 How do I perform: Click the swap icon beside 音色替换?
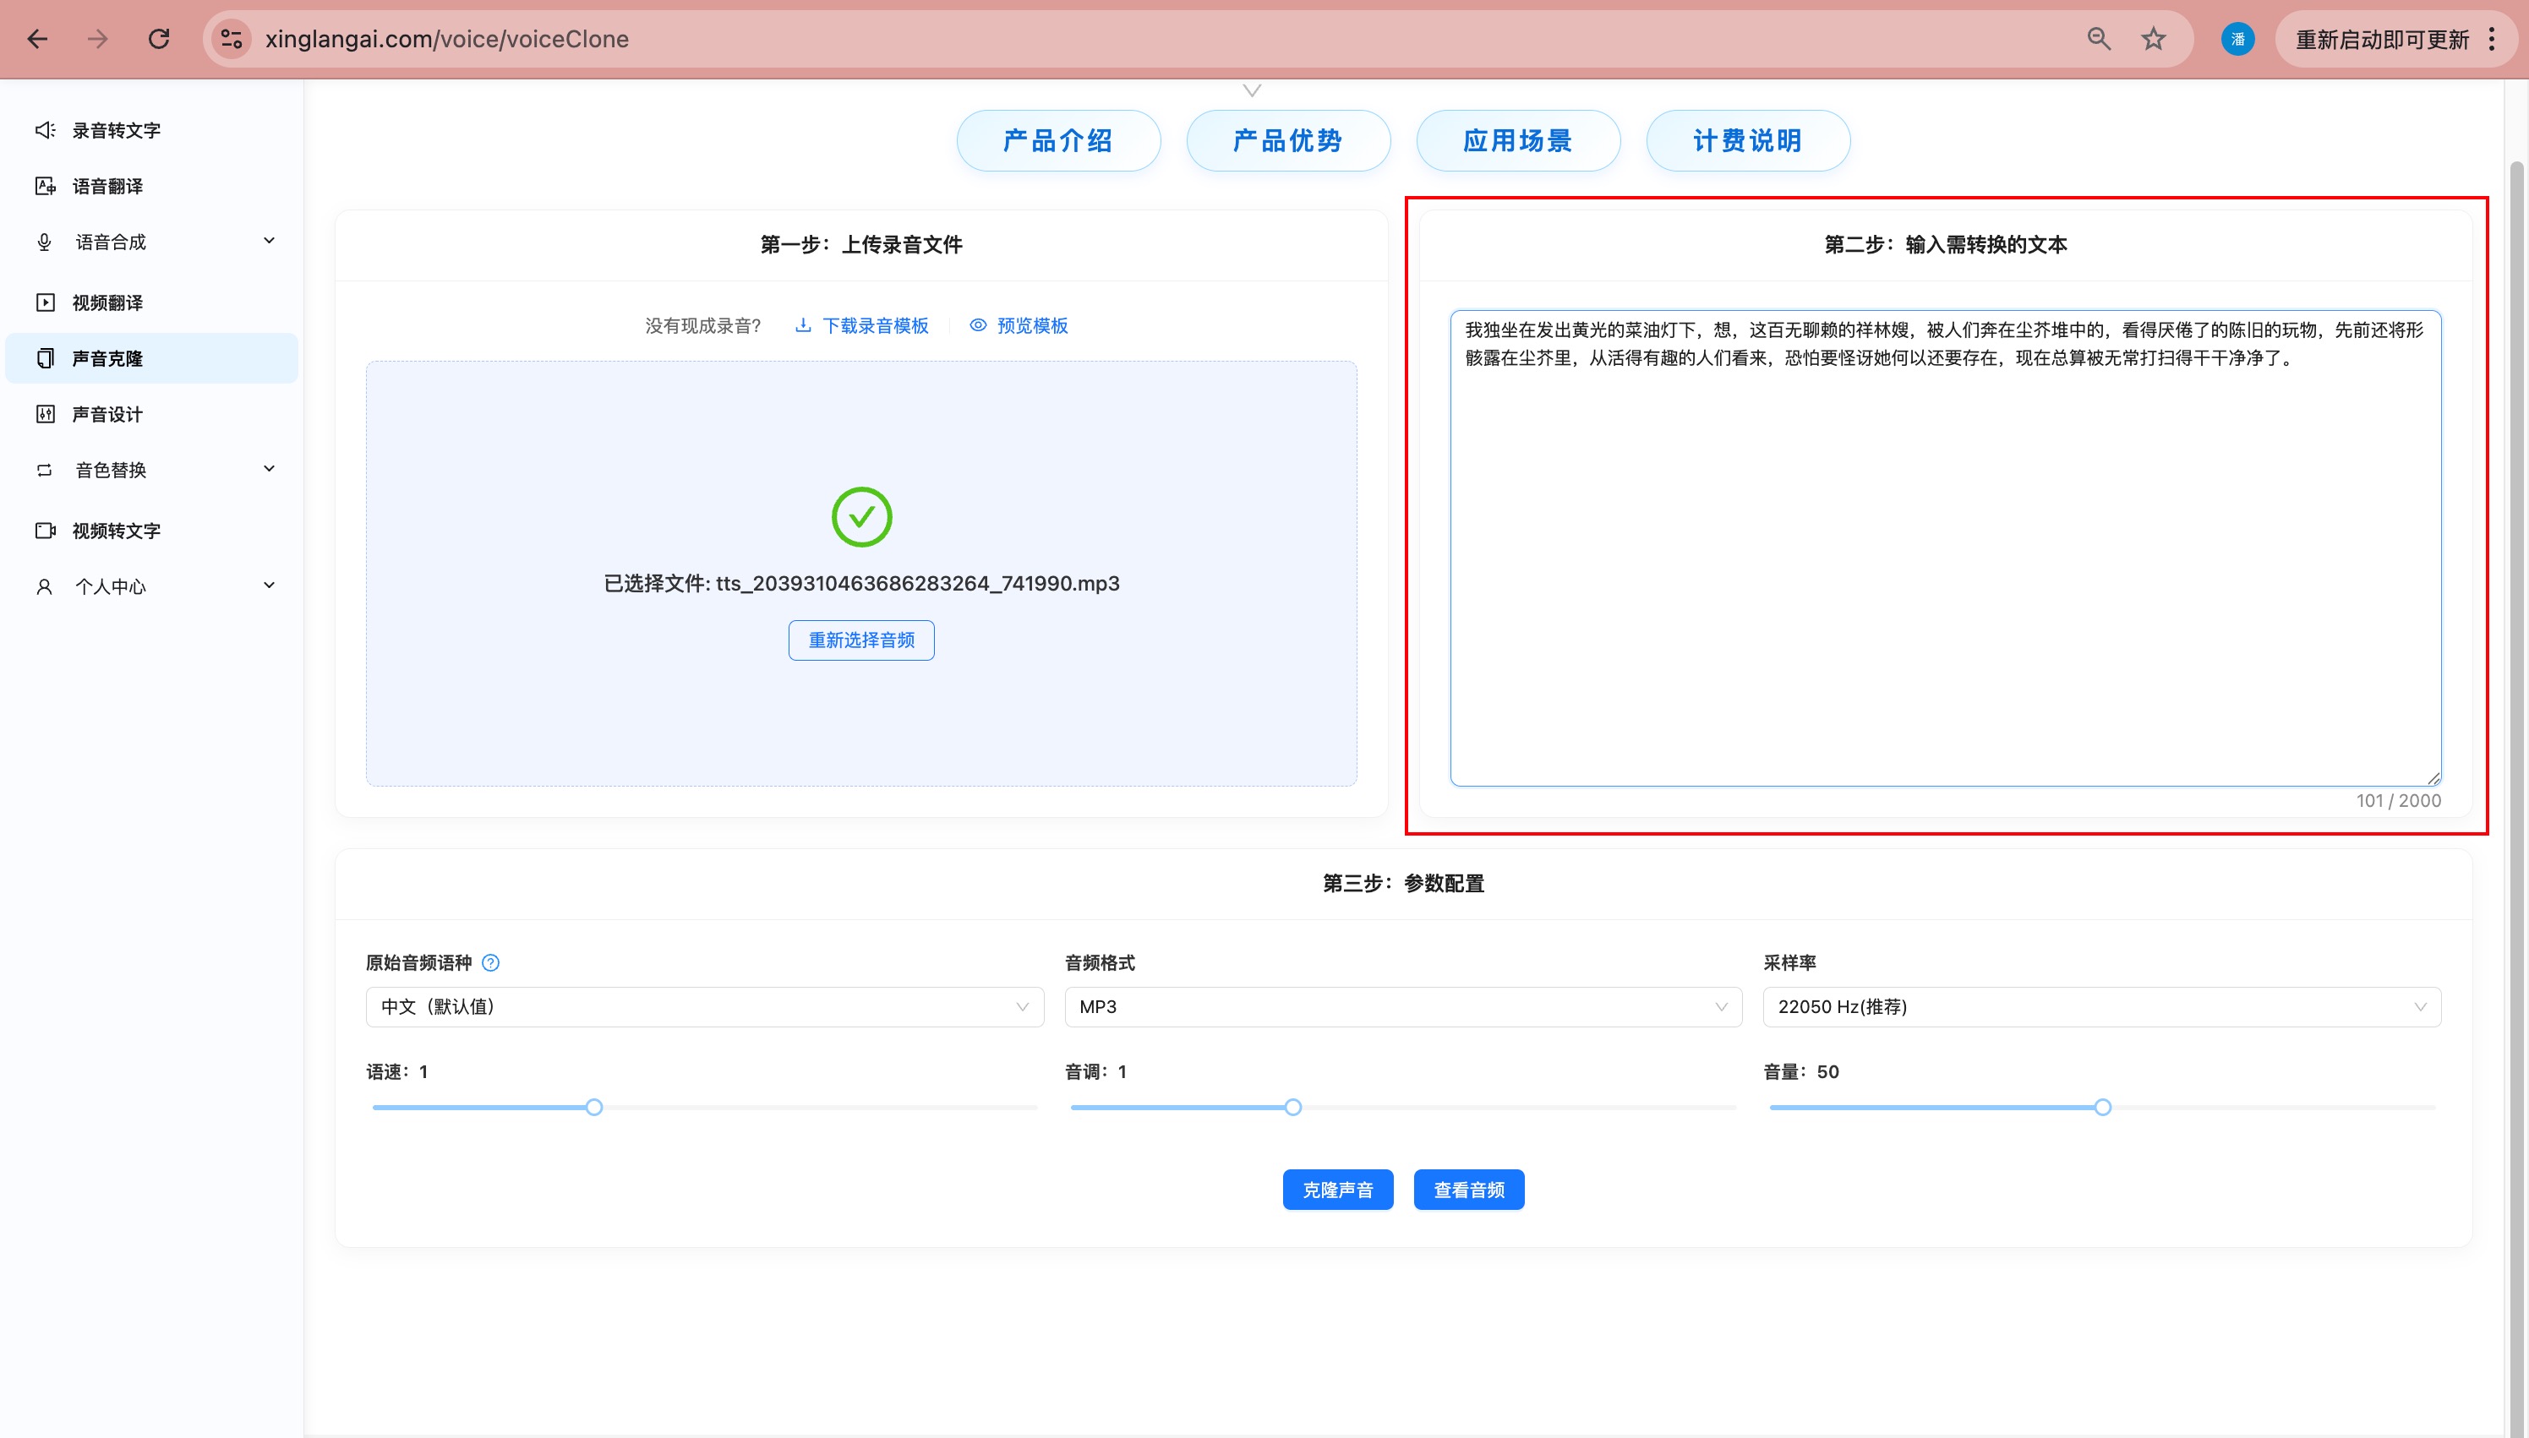pos(45,470)
